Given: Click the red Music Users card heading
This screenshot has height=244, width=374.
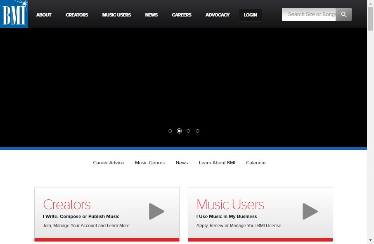Looking at the screenshot, I should [x=230, y=204].
